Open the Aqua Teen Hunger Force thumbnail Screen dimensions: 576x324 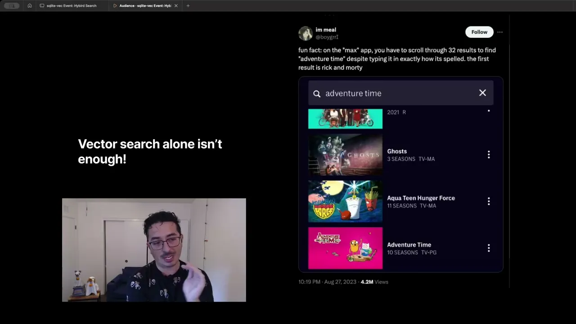(x=345, y=202)
